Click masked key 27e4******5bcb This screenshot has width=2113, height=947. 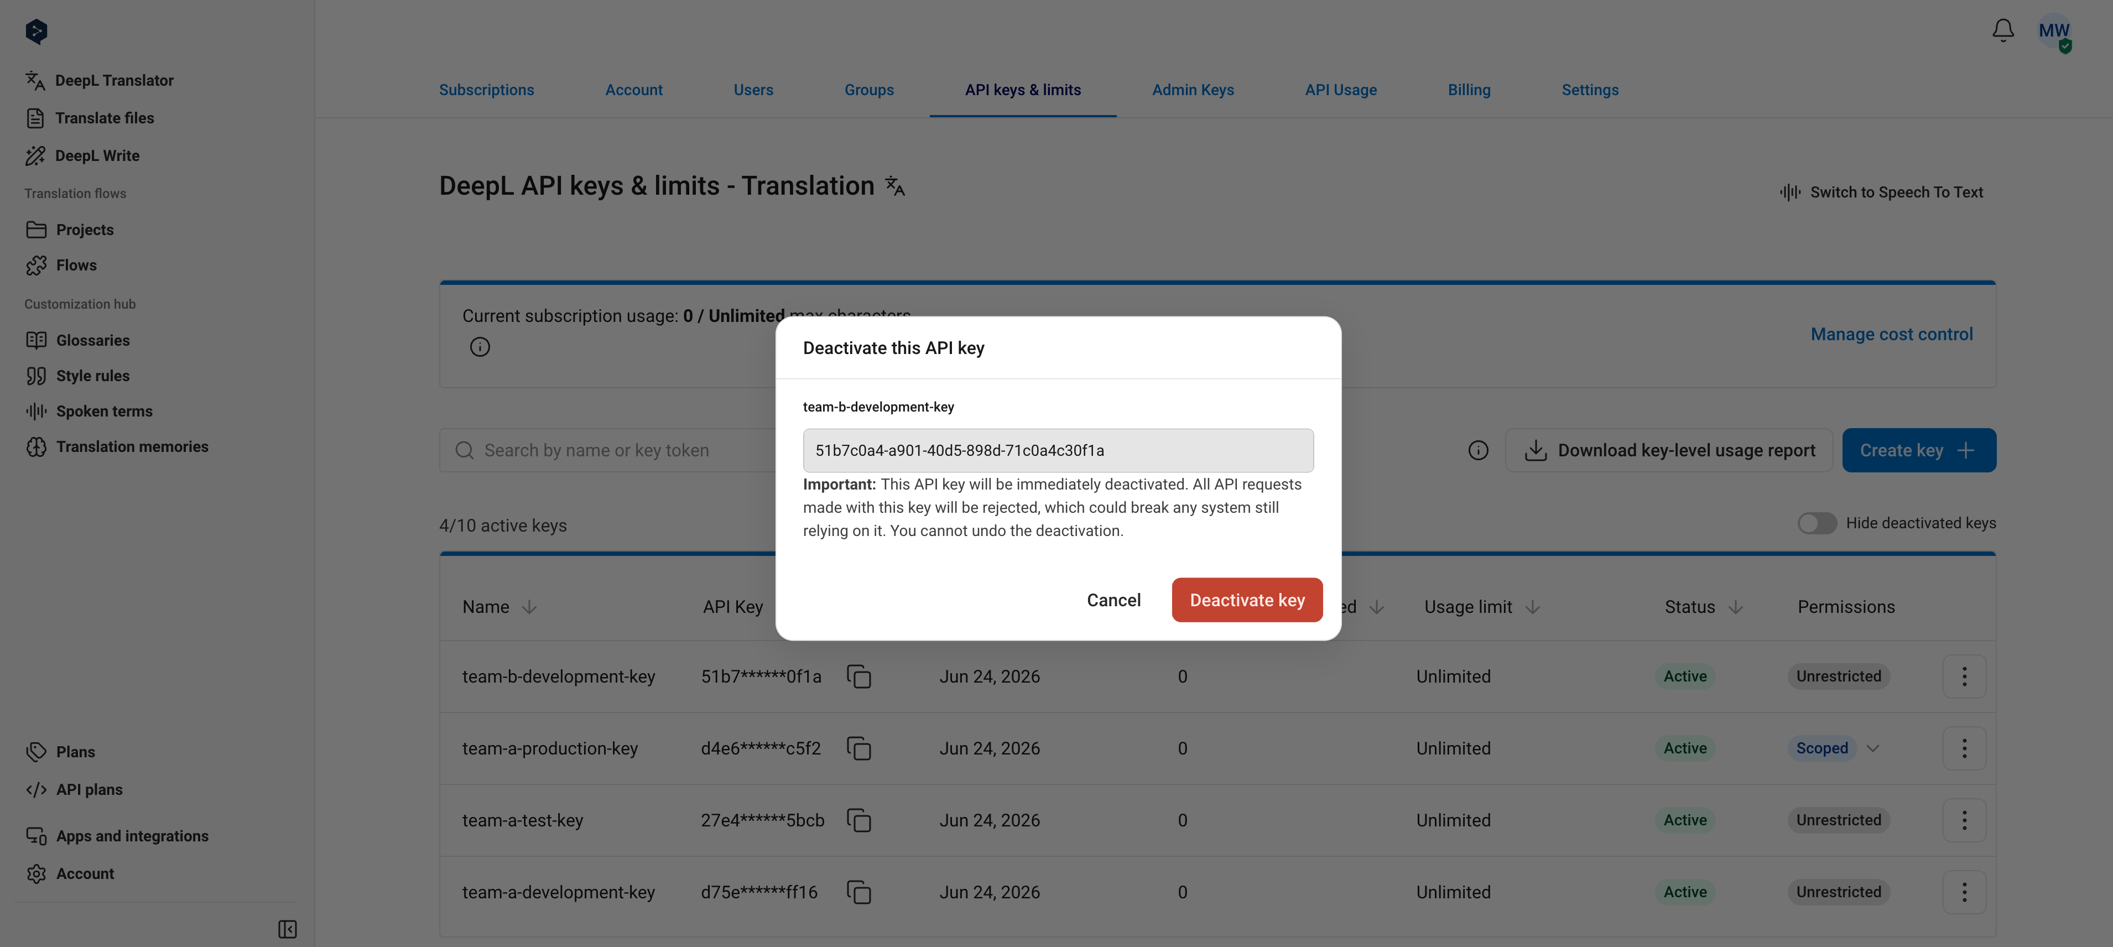click(x=762, y=821)
